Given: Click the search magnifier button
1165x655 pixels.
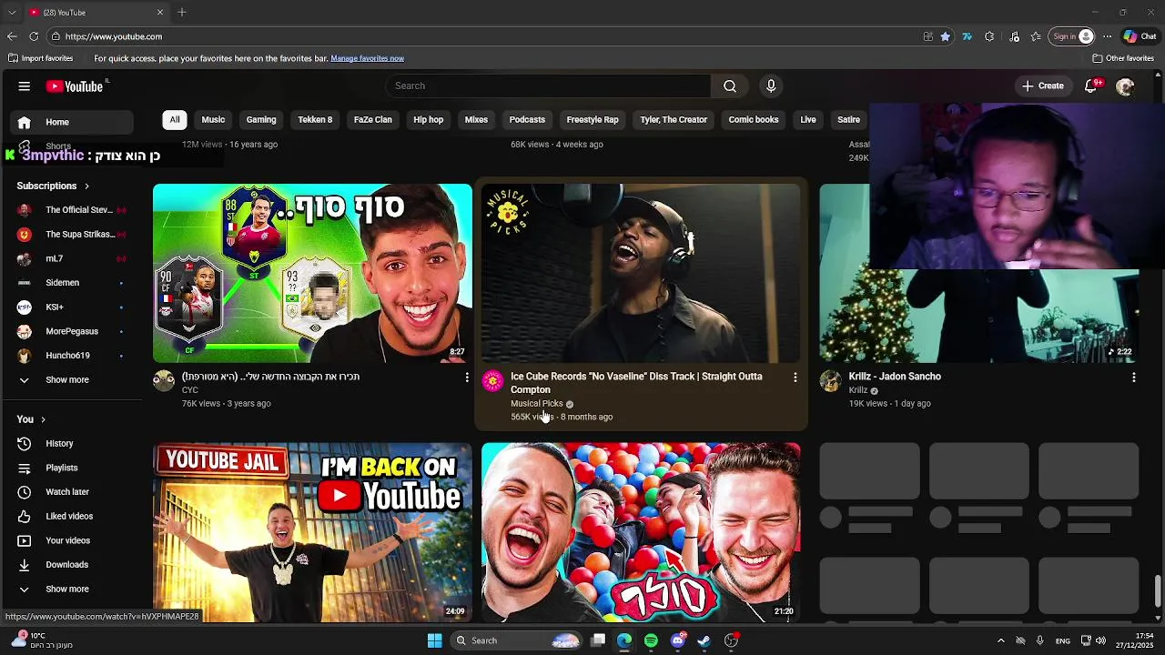Looking at the screenshot, I should pyautogui.click(x=730, y=86).
